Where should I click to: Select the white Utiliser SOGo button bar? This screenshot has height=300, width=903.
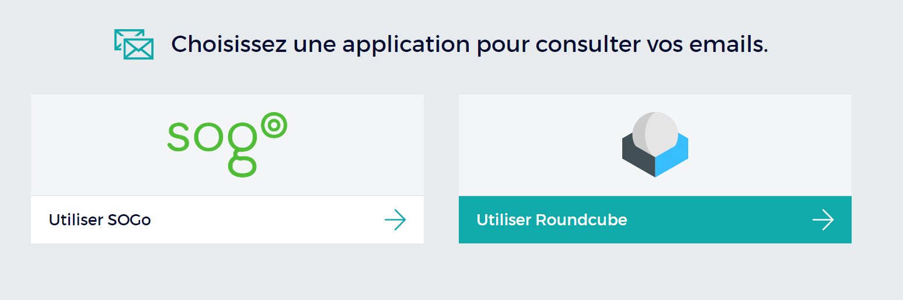pos(227,220)
